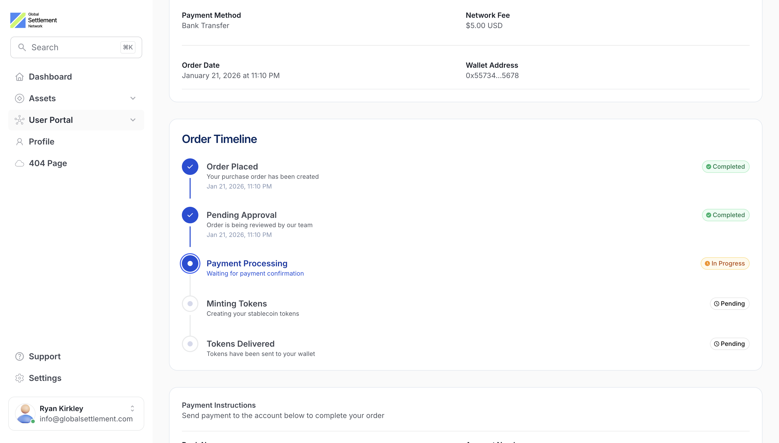Click the Global Settlement Network logo
The height and width of the screenshot is (443, 779).
(33, 20)
